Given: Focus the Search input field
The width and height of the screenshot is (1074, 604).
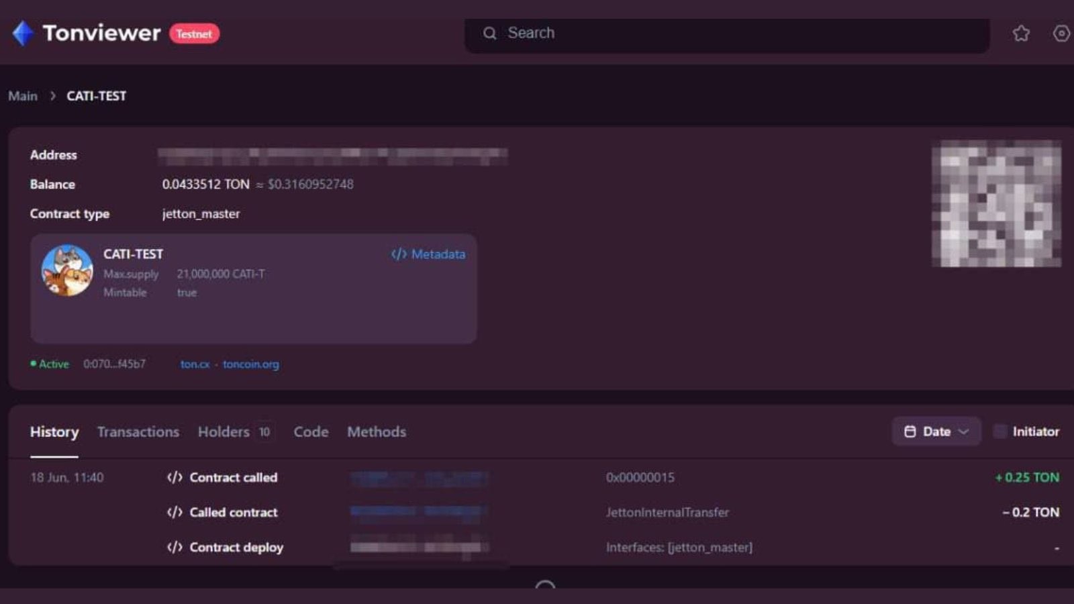Looking at the screenshot, I should [x=727, y=34].
